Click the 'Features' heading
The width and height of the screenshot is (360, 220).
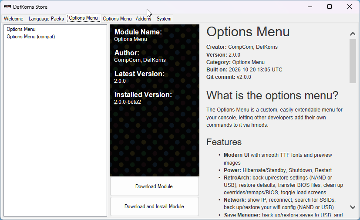[x=224, y=142]
